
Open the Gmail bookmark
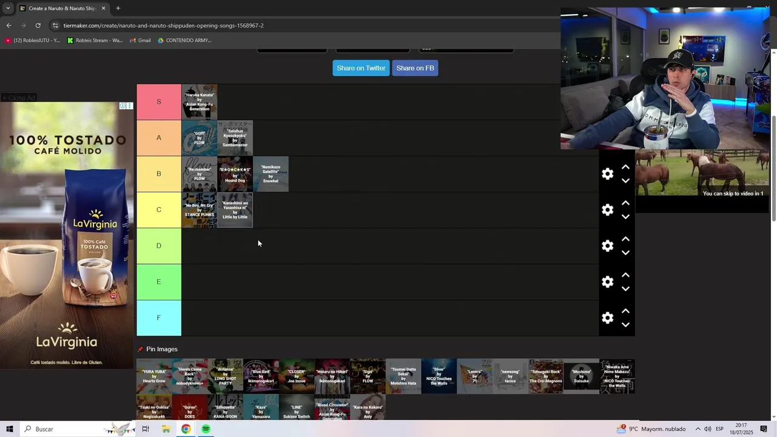(140, 41)
